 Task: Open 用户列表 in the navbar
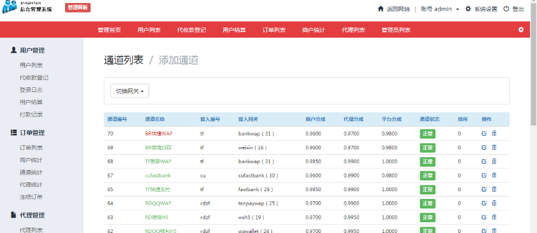(x=149, y=30)
